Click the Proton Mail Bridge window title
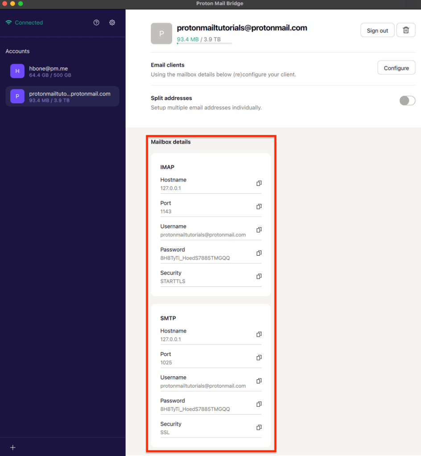Viewport: 421px width, 456px height. click(219, 4)
